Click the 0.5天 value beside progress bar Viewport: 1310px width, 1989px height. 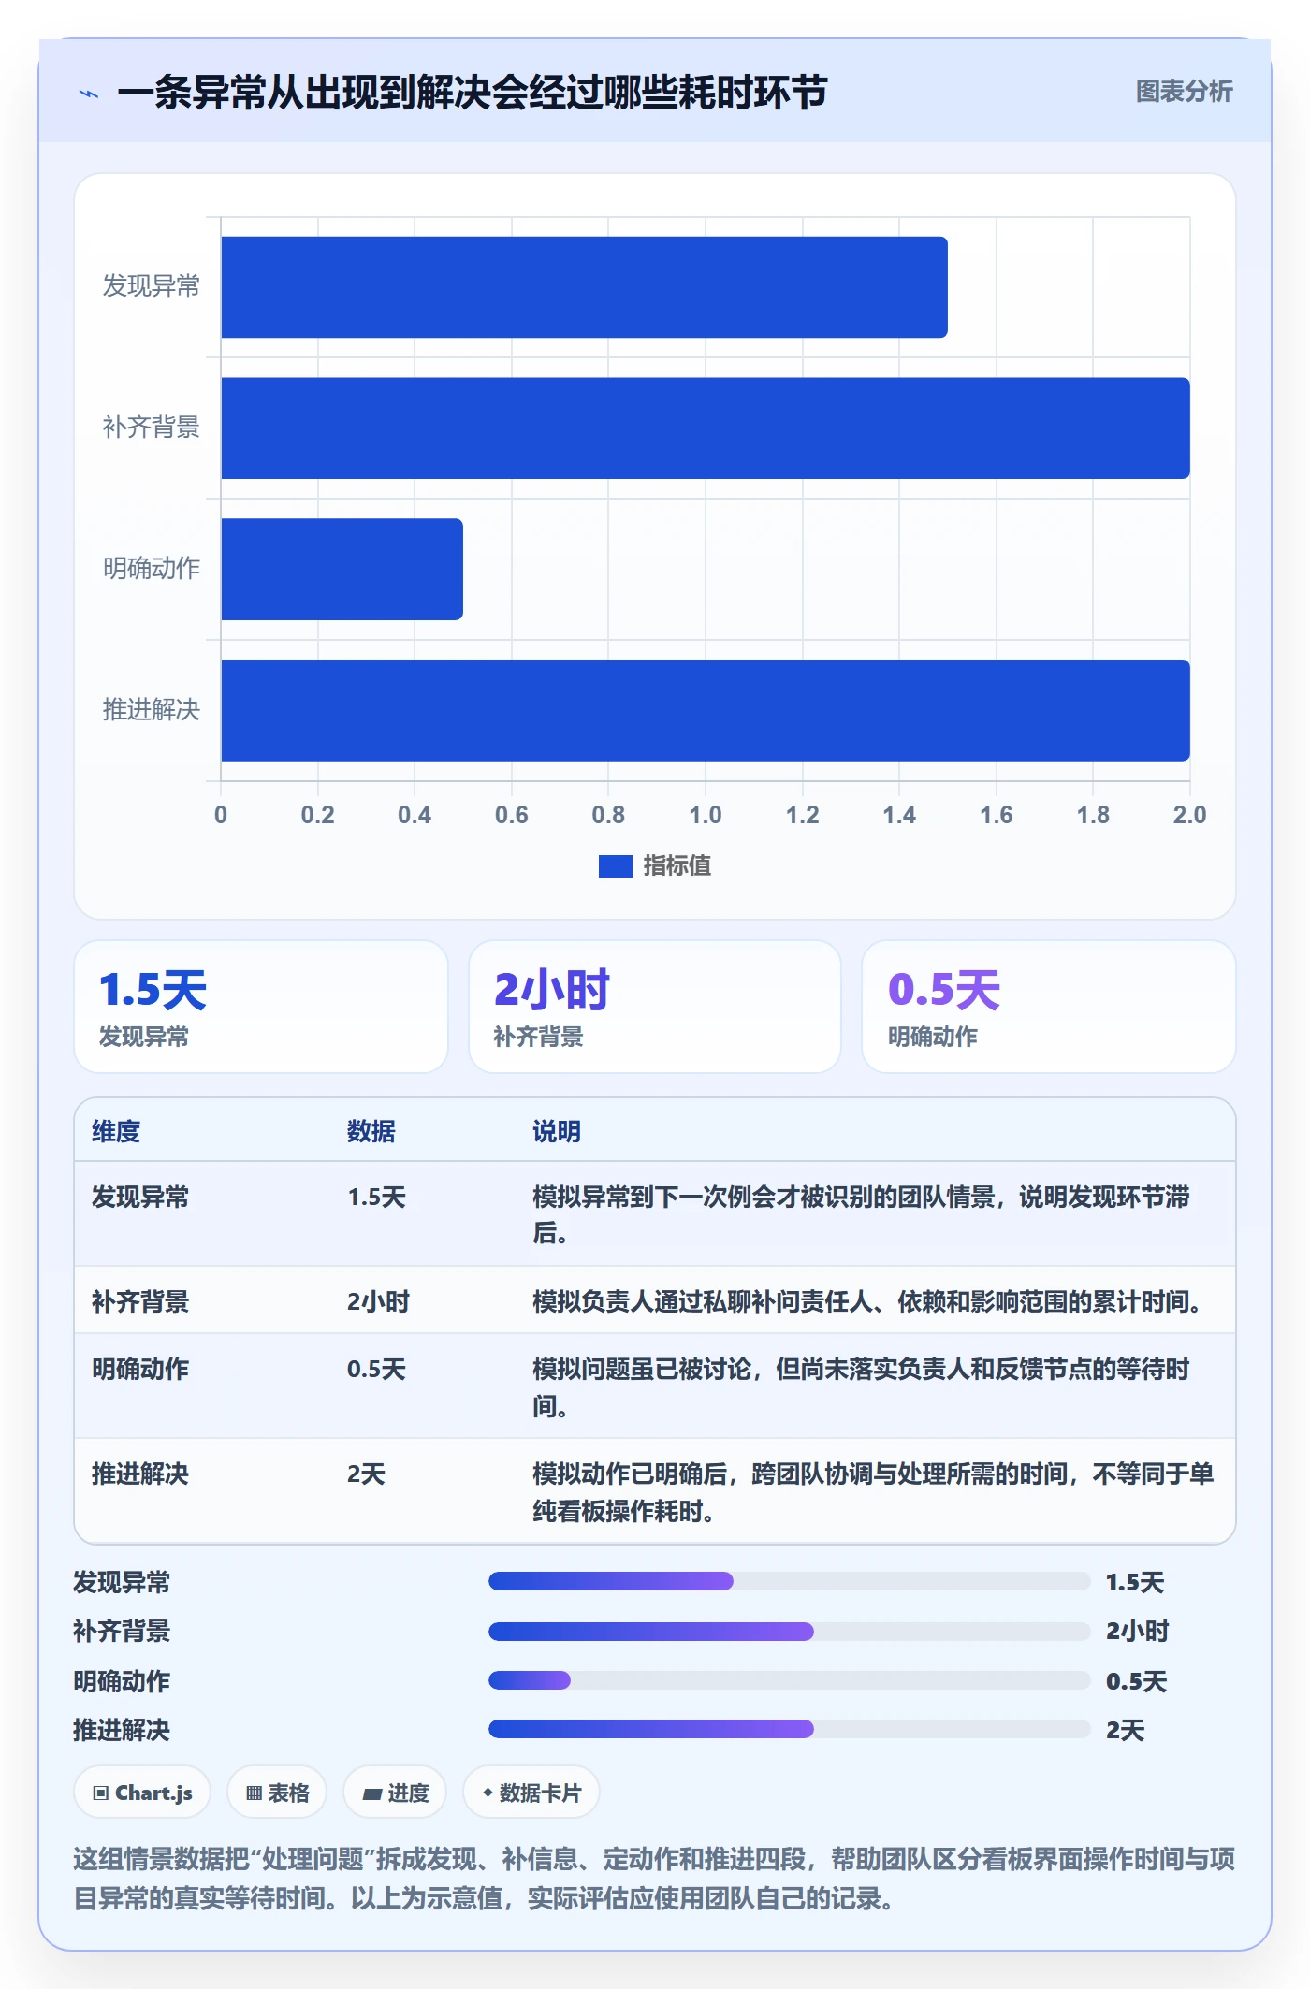[x=1136, y=1682]
